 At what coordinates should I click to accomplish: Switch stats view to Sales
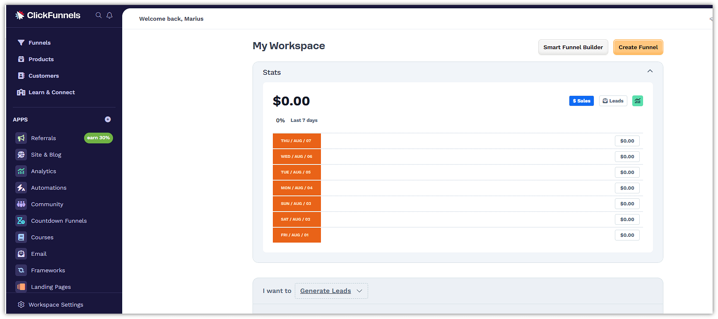(581, 101)
